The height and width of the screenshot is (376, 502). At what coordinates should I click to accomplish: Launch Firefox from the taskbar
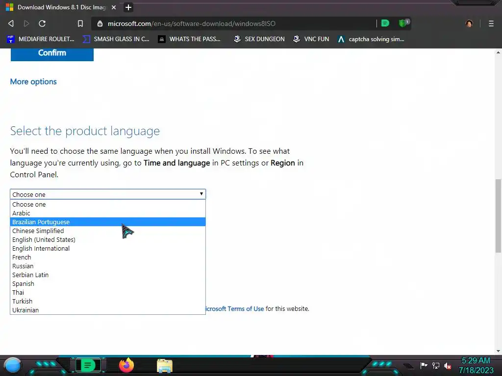pos(126,365)
